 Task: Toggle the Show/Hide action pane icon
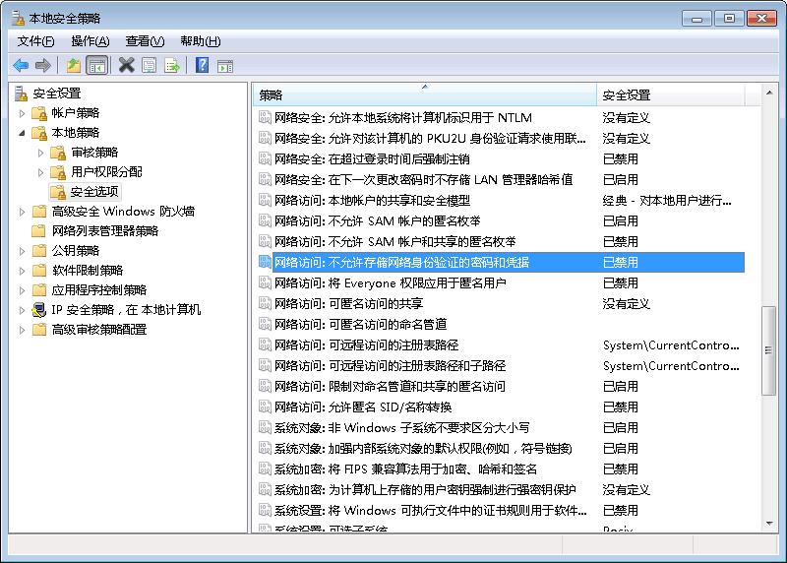[x=225, y=66]
